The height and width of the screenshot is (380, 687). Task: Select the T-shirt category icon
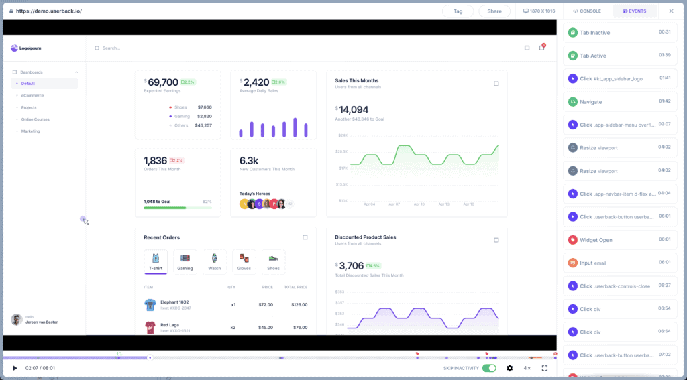click(156, 261)
